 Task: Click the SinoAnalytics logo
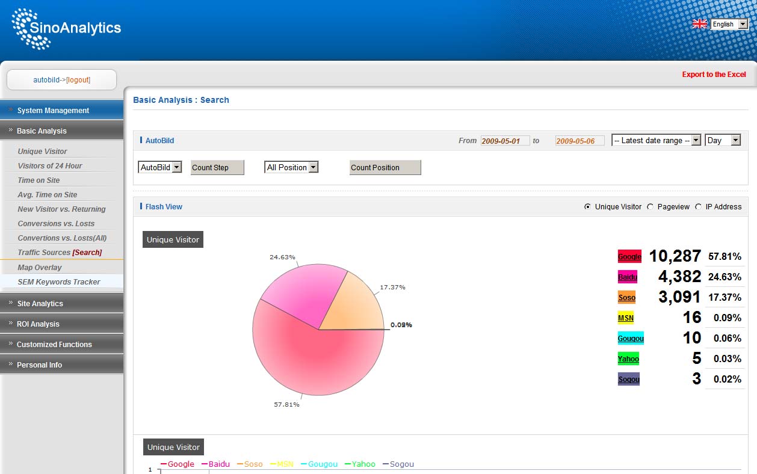tap(66, 28)
